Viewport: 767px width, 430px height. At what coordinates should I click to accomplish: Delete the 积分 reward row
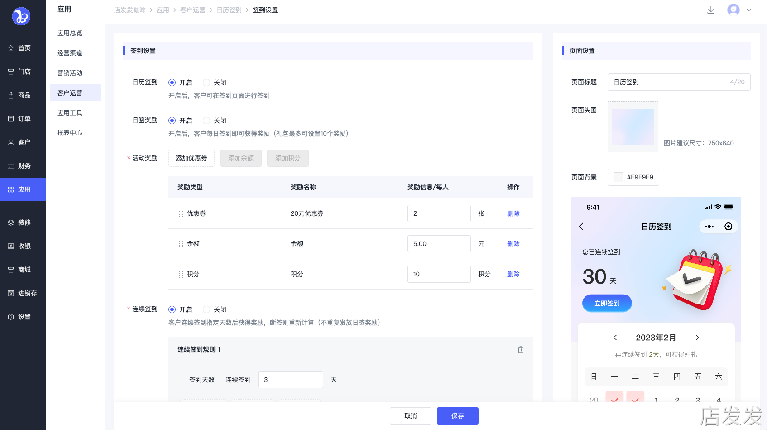point(513,275)
